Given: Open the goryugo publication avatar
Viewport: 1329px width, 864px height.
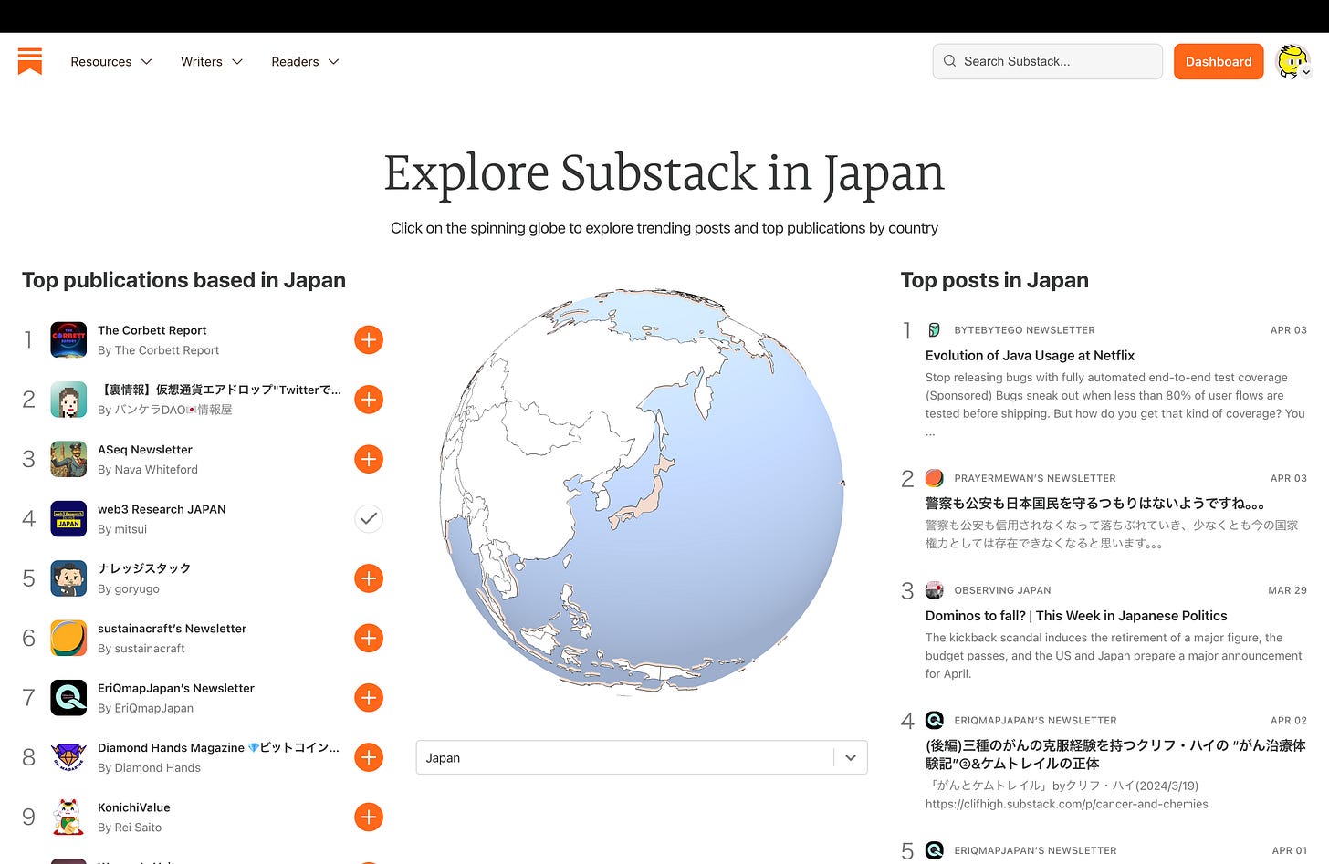Looking at the screenshot, I should coord(68,578).
